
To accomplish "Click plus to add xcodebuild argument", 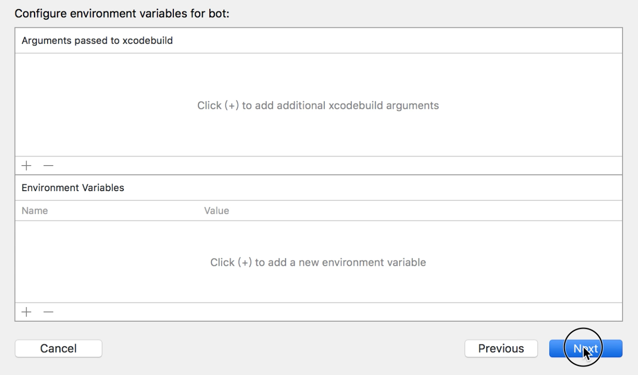I will (x=27, y=166).
